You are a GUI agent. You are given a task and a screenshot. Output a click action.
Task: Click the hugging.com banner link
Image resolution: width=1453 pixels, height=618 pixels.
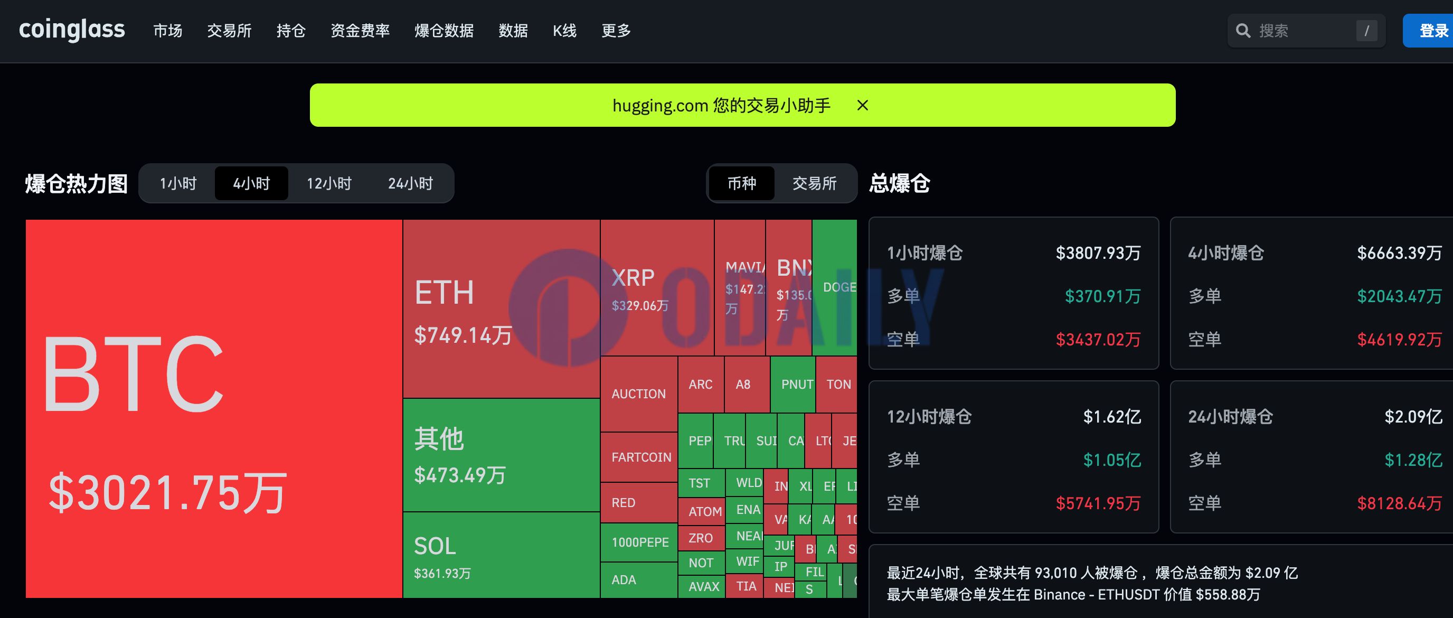pyautogui.click(x=721, y=106)
